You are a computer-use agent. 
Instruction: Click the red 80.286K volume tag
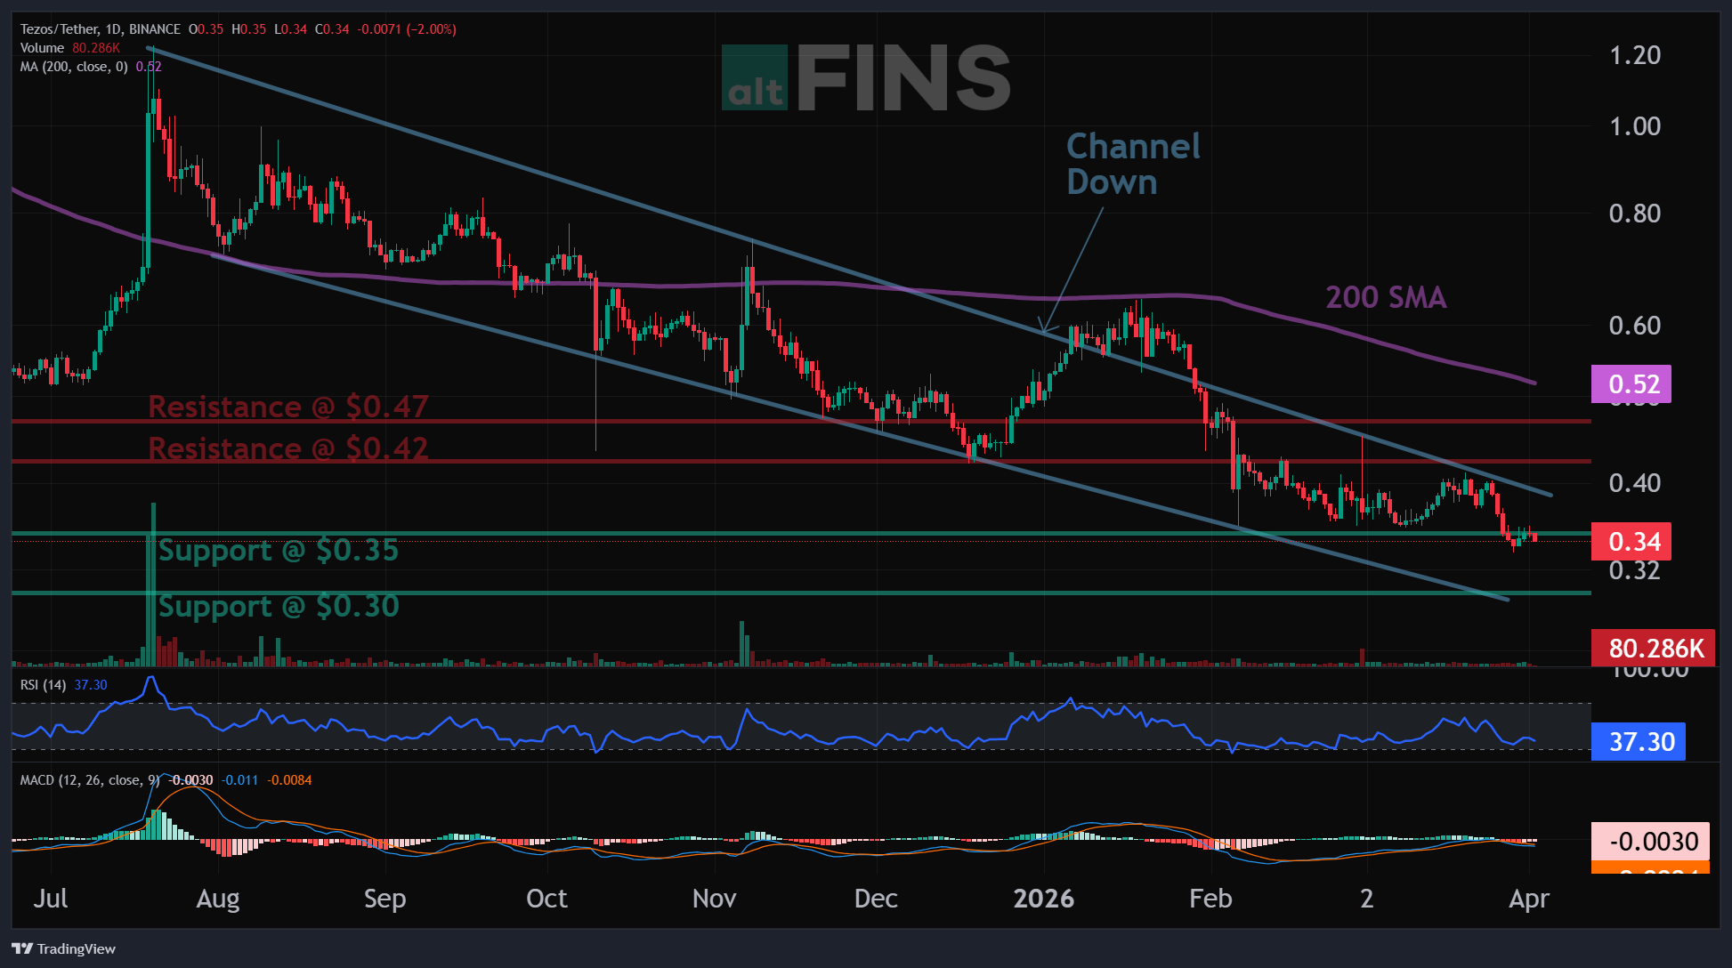point(1652,648)
